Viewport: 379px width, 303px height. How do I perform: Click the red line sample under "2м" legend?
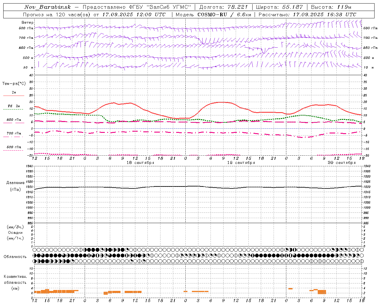tap(14, 96)
